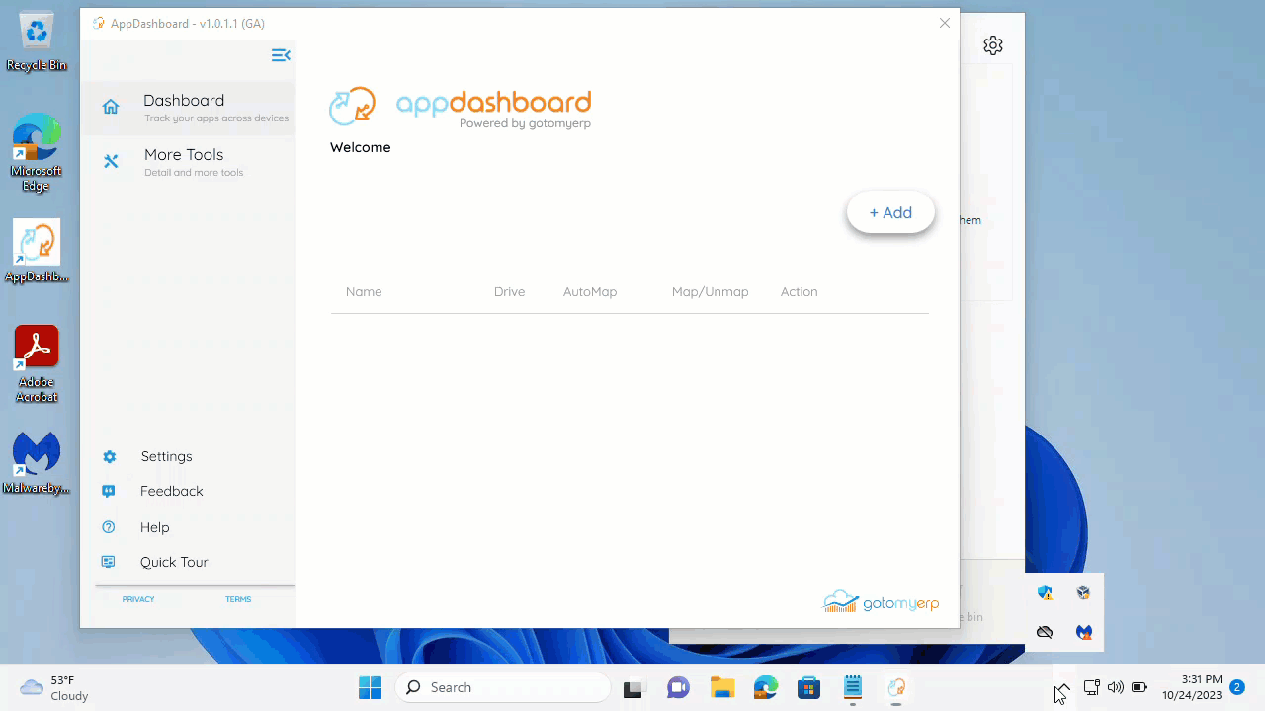Click the Help question mark icon
Image resolution: width=1265 pixels, height=711 pixels.
109,527
